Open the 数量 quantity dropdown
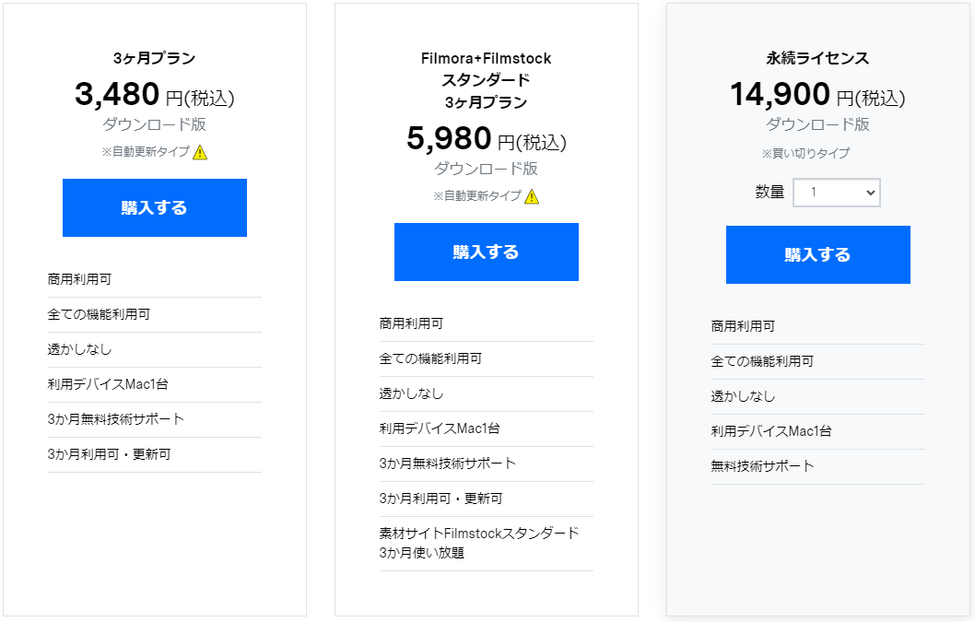 click(x=837, y=193)
